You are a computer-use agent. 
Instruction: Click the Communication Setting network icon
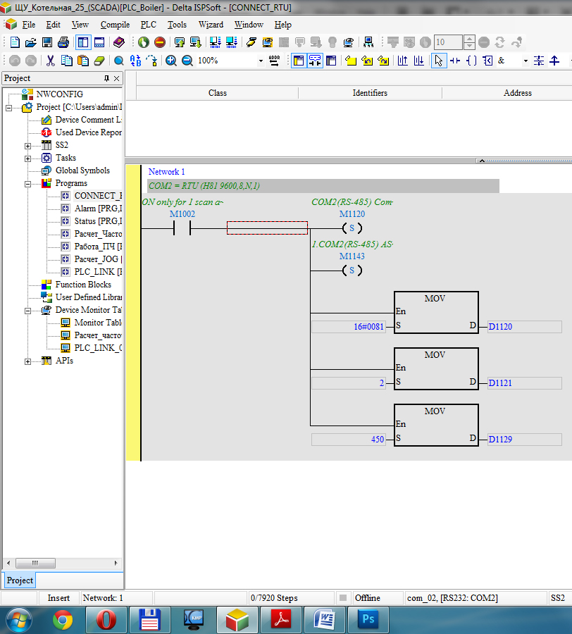click(368, 42)
